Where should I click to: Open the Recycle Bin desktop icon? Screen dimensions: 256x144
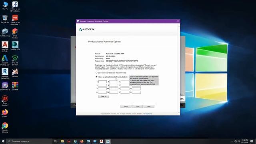point(5,19)
